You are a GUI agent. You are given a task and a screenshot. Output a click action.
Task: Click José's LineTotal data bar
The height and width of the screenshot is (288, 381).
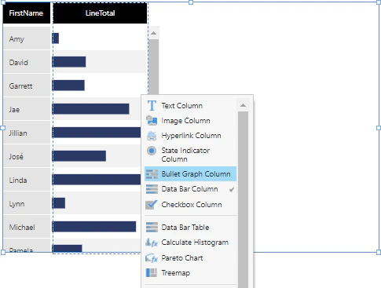(x=79, y=156)
